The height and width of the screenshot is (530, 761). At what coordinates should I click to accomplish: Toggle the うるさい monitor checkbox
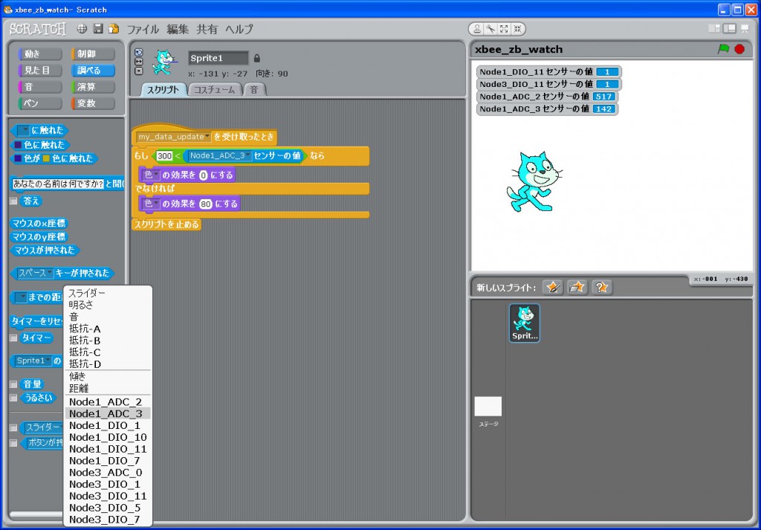point(13,398)
